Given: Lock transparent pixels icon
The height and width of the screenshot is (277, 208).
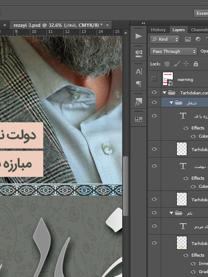Looking at the screenshot, I should pyautogui.click(x=167, y=64).
